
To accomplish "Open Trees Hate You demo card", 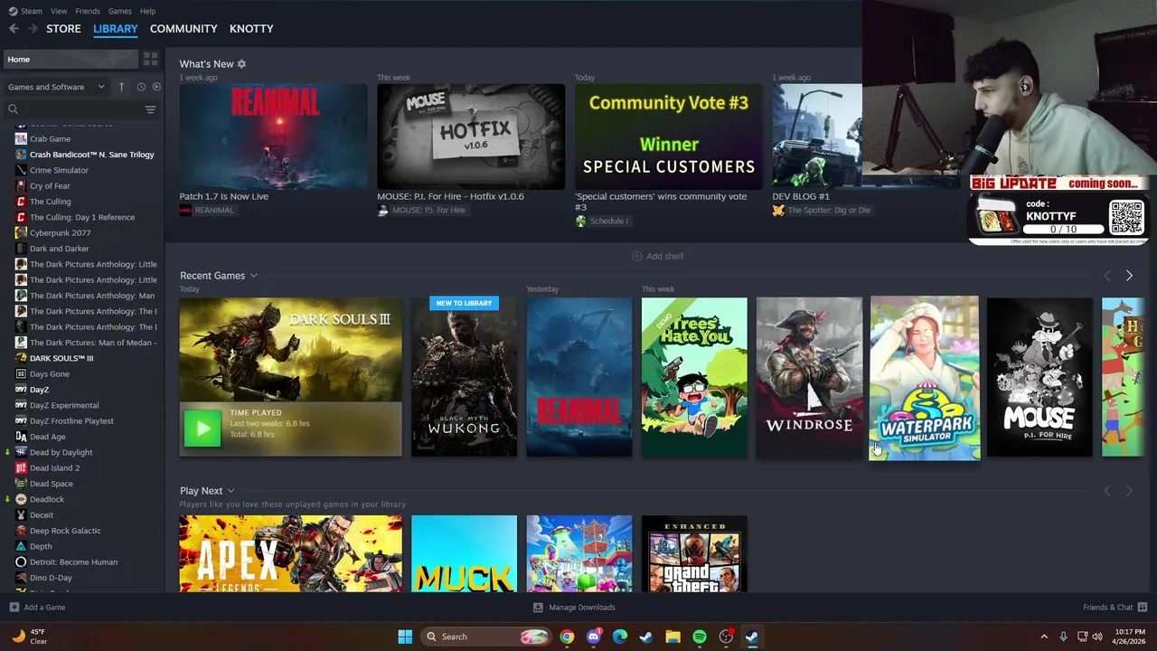I will (x=694, y=377).
